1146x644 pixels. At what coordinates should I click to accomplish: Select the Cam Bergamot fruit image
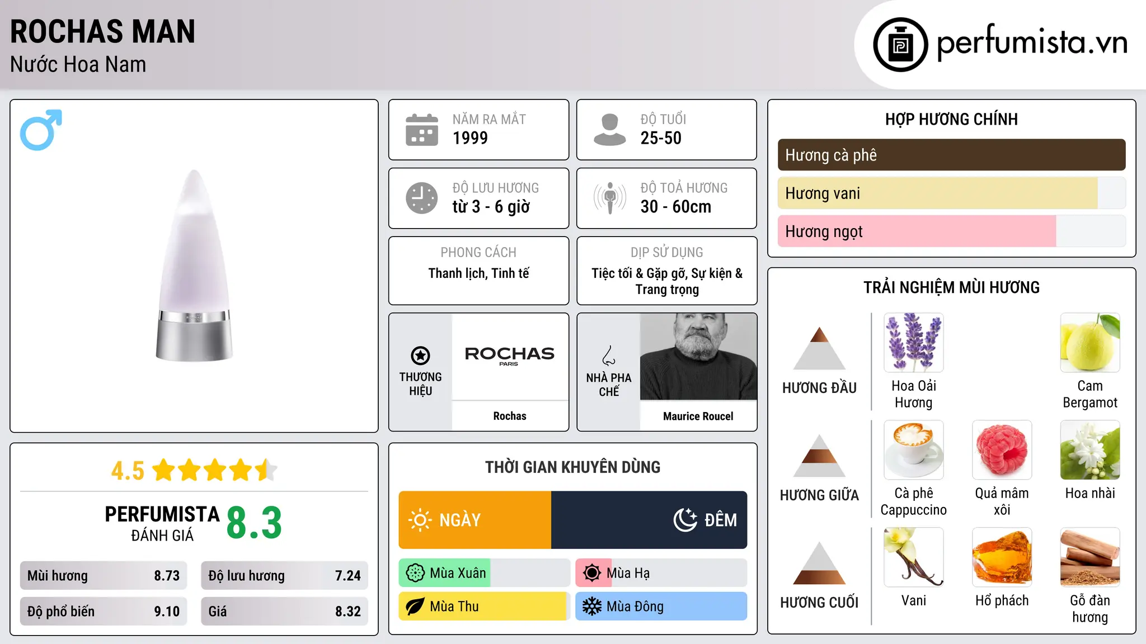pyautogui.click(x=1090, y=343)
